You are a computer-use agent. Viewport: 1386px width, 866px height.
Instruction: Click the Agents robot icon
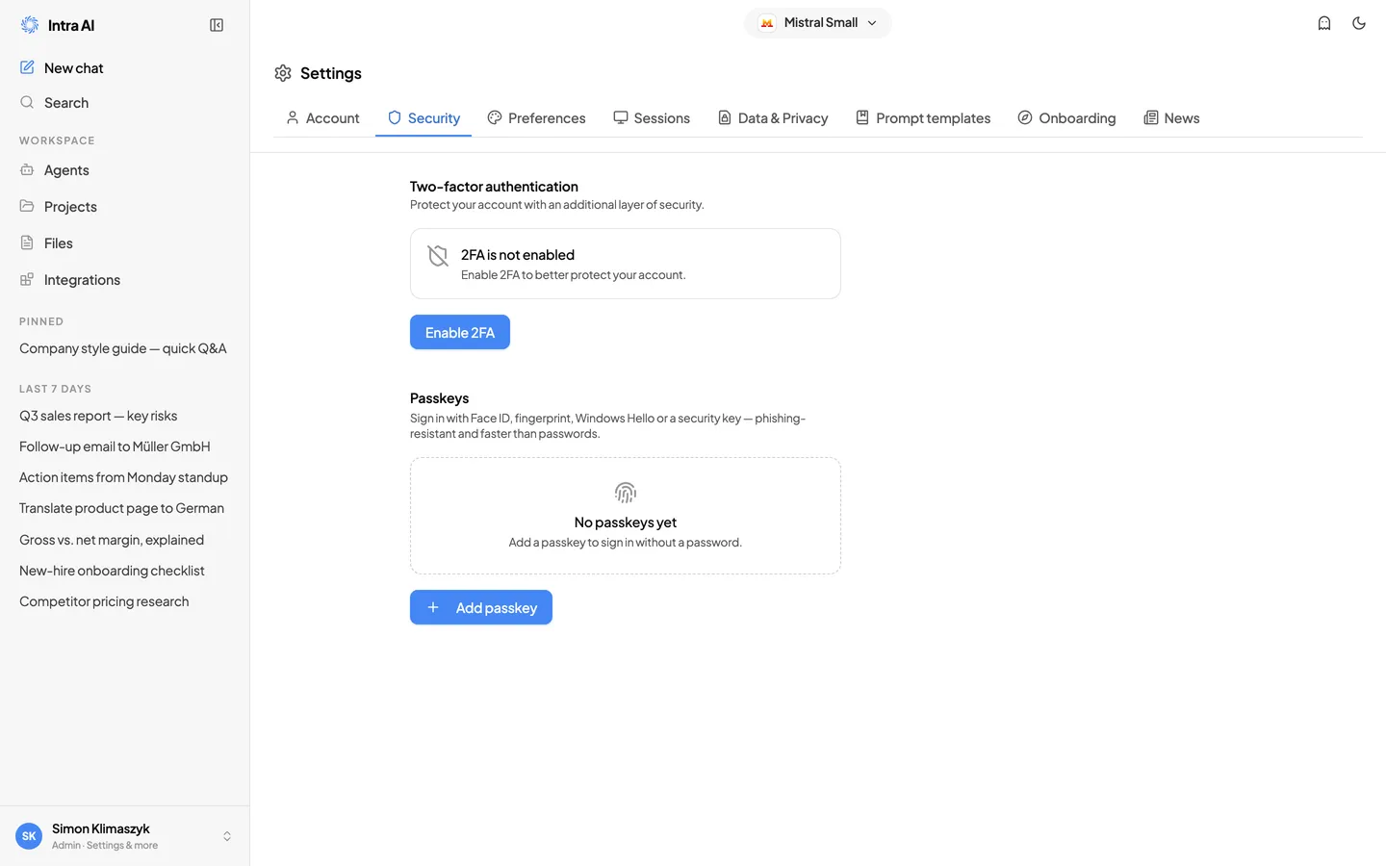27,169
